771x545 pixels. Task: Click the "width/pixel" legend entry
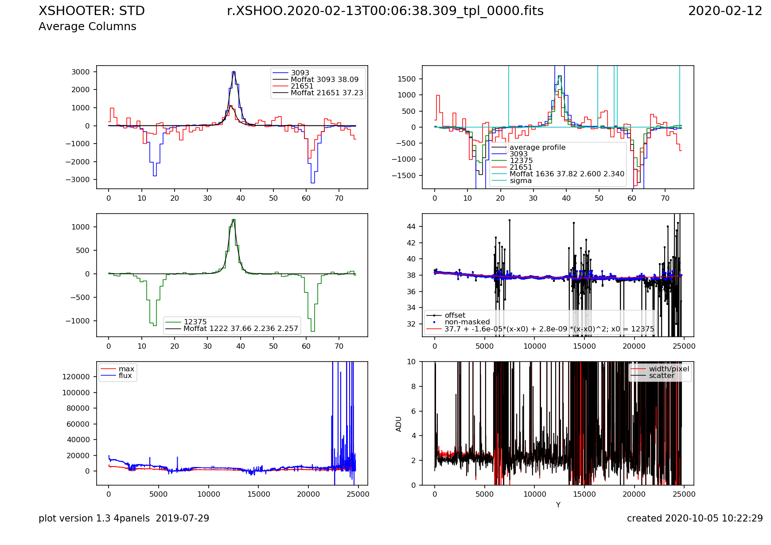(669, 369)
